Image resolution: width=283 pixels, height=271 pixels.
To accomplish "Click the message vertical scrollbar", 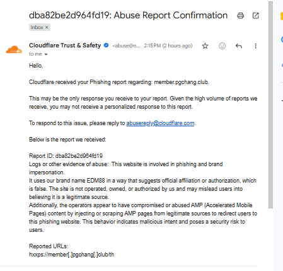I will click(x=270, y=105).
